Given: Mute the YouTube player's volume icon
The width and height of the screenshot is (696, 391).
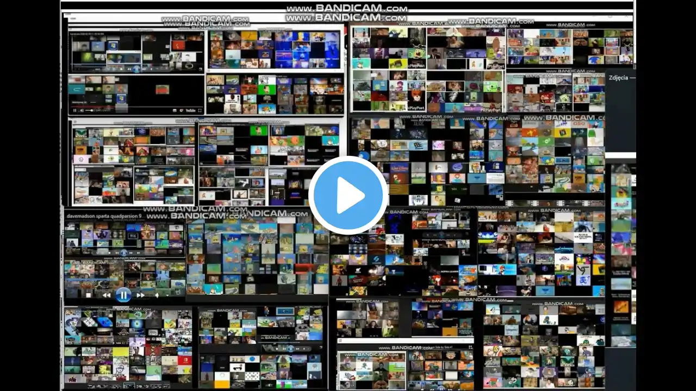Looking at the screenshot, I should click(82, 110).
